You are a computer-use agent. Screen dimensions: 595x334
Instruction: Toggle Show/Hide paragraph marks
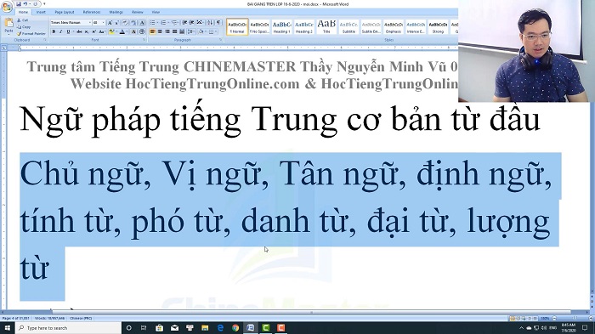(218, 22)
